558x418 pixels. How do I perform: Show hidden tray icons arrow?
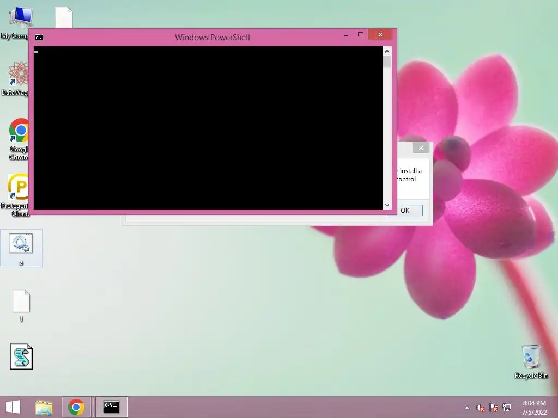pyautogui.click(x=467, y=408)
